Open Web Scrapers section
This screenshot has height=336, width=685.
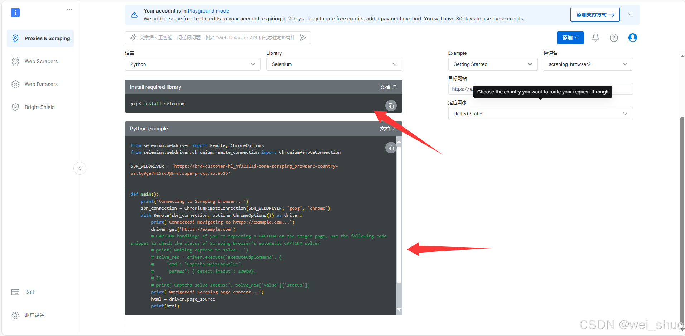[x=40, y=61]
